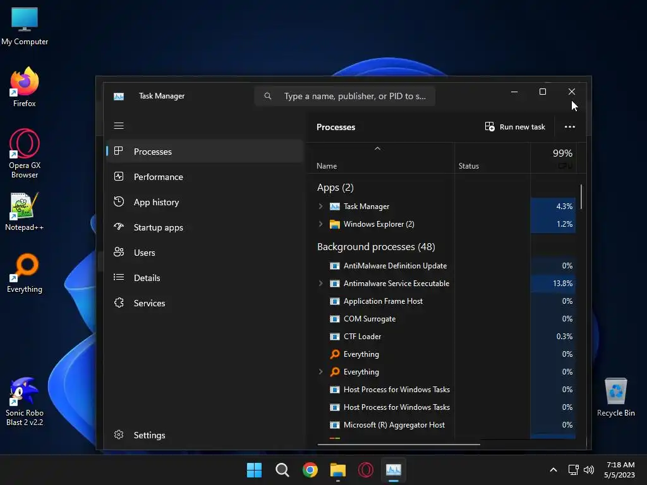The height and width of the screenshot is (485, 647).
Task: Show hidden system tray icons
Action: pyautogui.click(x=553, y=470)
